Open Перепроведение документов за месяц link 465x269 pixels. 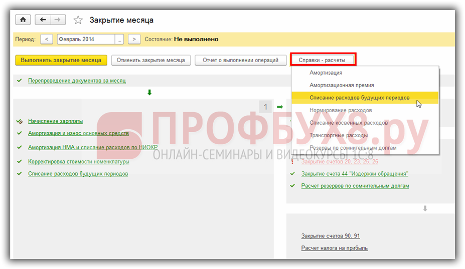point(77,80)
